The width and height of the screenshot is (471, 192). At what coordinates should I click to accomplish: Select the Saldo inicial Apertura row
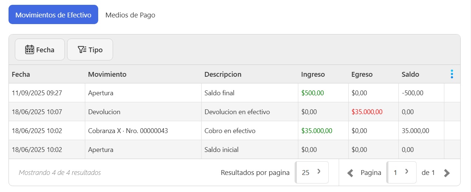coord(221,150)
